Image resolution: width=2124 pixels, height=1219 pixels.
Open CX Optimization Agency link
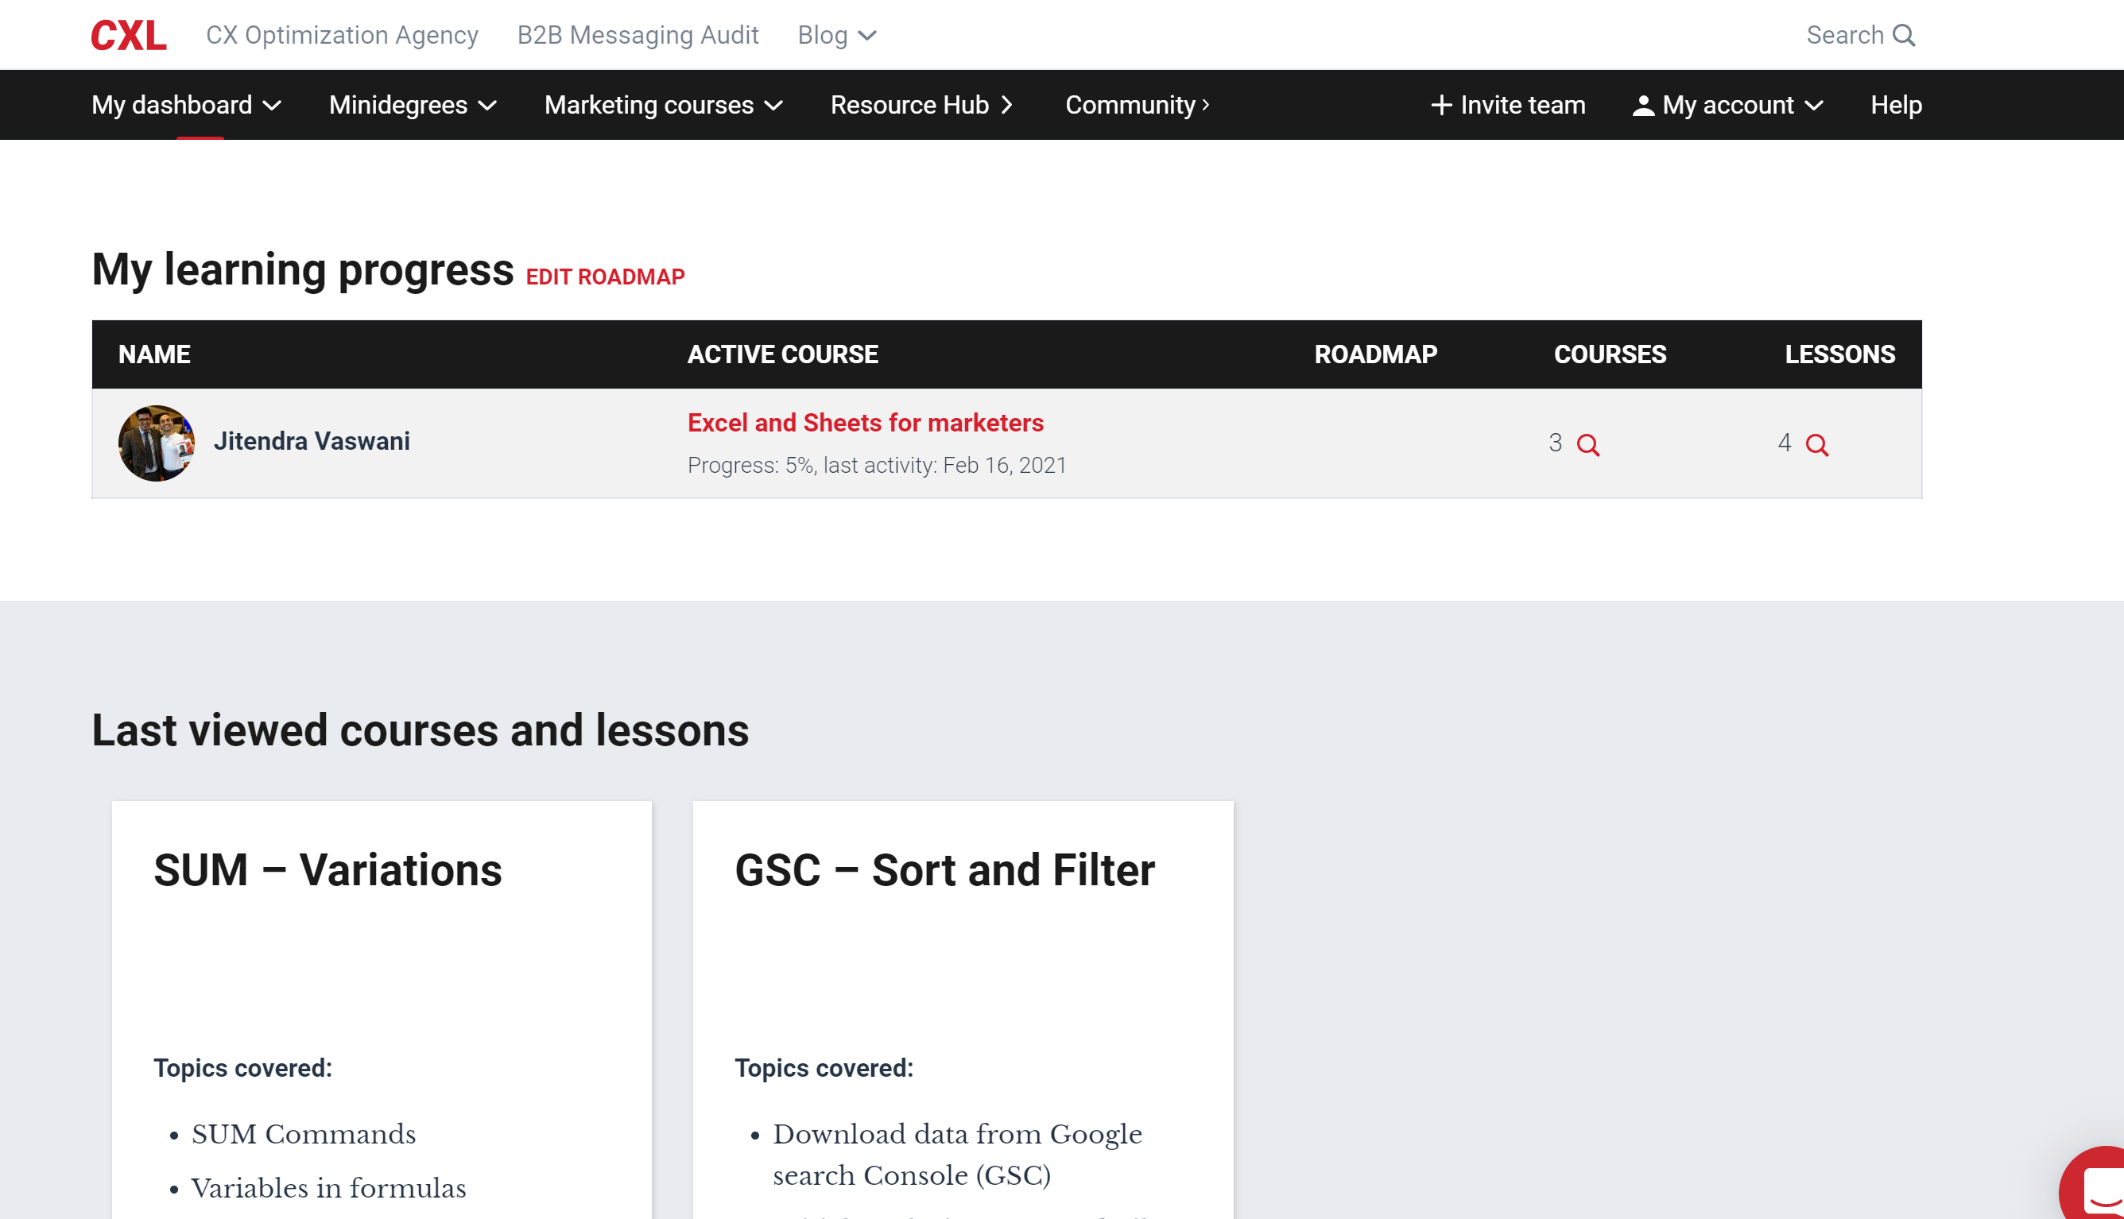(342, 35)
